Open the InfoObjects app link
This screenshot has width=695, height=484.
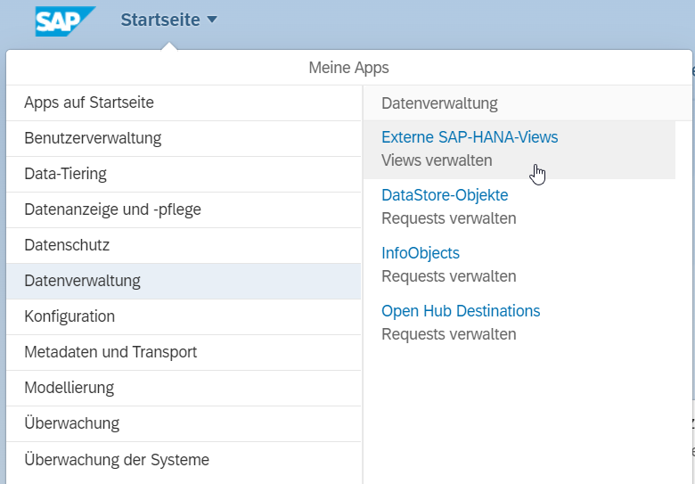pos(421,253)
